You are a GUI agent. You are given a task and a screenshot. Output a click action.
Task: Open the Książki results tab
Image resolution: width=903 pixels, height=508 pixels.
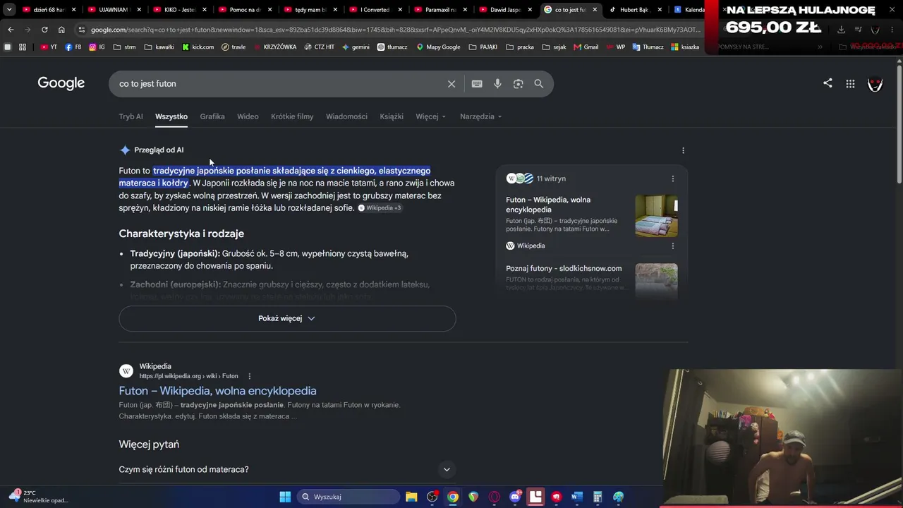point(392,116)
